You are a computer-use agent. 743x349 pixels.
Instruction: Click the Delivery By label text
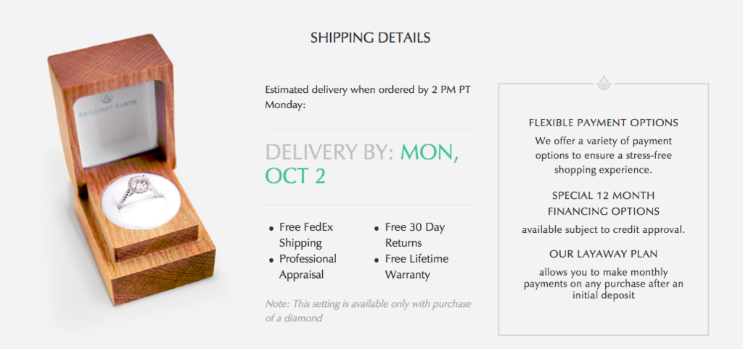point(330,152)
